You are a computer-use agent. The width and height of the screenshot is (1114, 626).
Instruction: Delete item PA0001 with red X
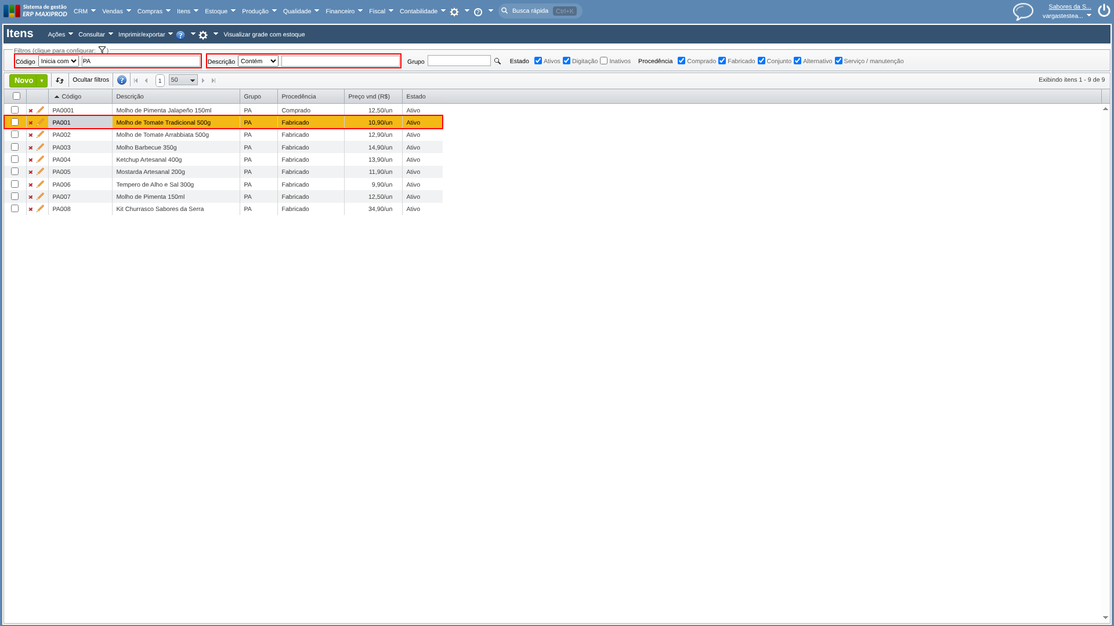[x=31, y=111]
